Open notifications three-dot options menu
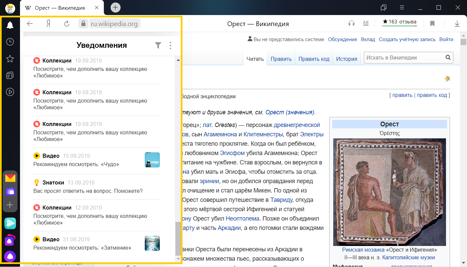This screenshot has width=467, height=267. point(170,45)
